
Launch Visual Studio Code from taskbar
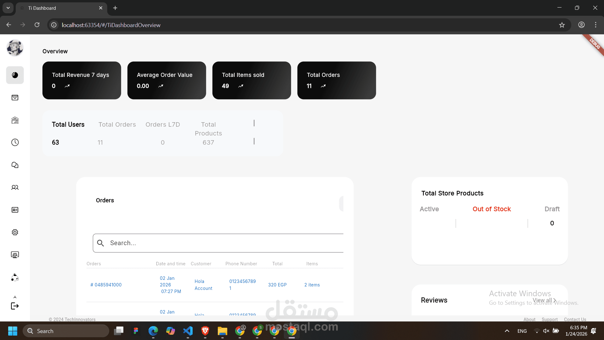click(188, 331)
